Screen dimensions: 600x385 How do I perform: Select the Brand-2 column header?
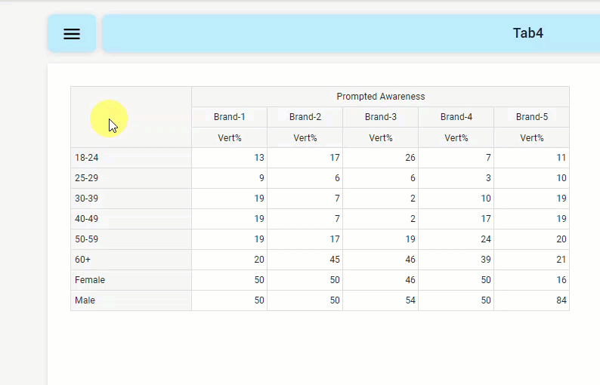point(305,117)
